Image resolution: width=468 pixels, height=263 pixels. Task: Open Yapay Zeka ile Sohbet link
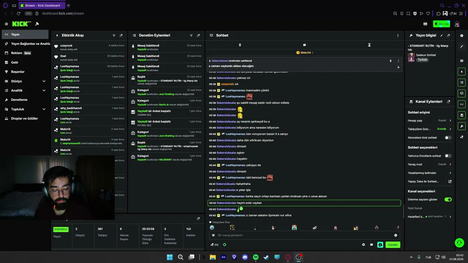coord(430,182)
